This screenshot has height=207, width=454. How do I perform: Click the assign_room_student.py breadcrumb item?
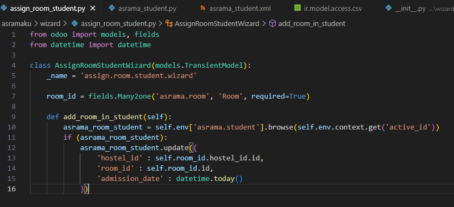(118, 23)
